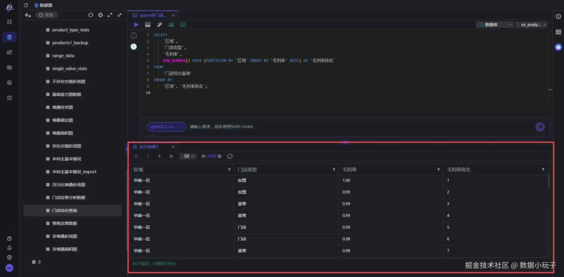
Task: Click the va user avatar
Action: (x=9, y=268)
